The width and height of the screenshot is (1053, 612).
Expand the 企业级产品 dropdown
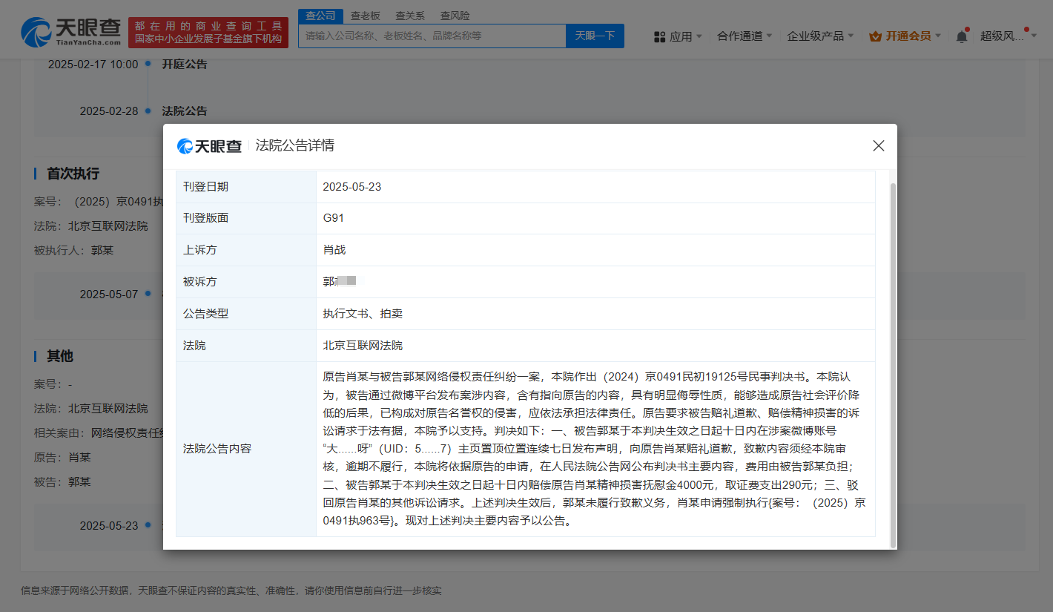[820, 36]
